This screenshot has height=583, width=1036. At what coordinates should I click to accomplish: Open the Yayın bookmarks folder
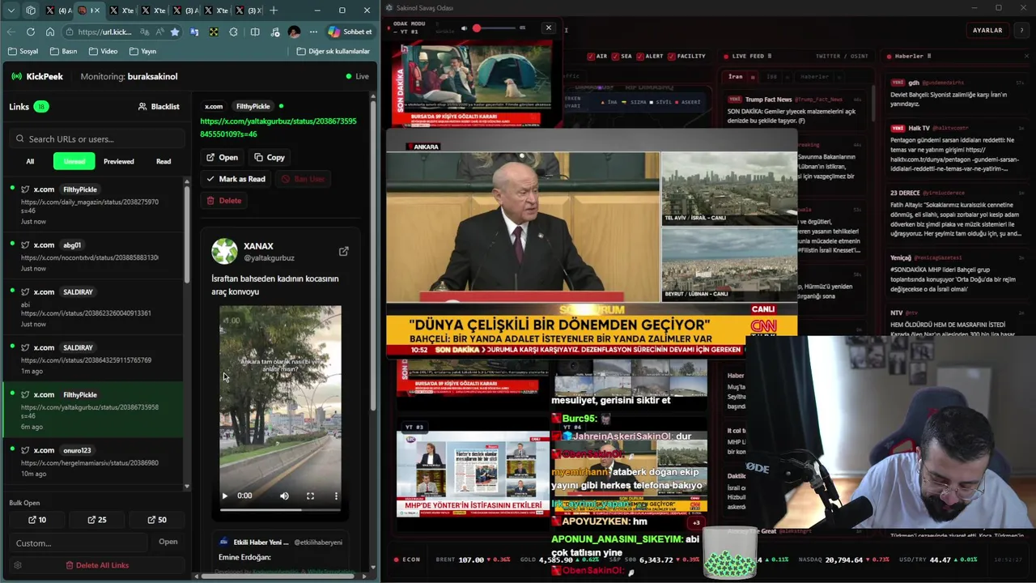(x=142, y=51)
